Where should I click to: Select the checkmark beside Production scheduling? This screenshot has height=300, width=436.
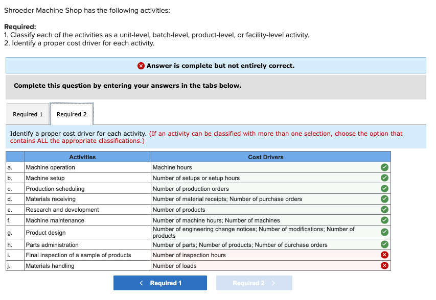384,188
